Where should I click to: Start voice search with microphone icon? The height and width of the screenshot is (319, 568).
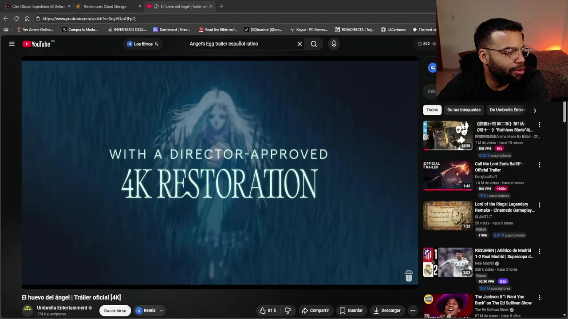(x=334, y=44)
